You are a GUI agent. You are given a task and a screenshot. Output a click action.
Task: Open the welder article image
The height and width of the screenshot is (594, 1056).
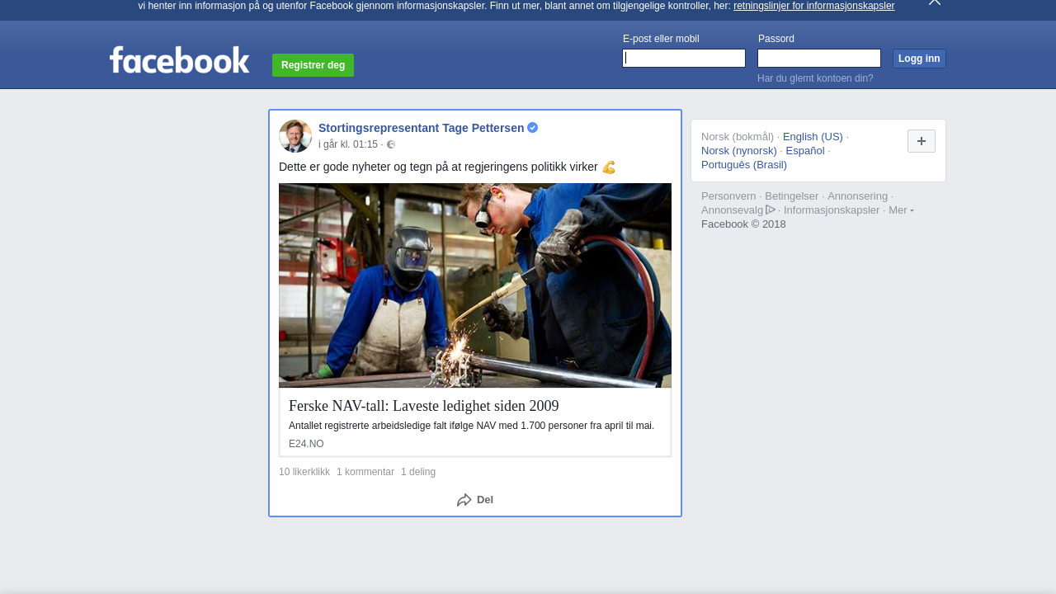475,285
